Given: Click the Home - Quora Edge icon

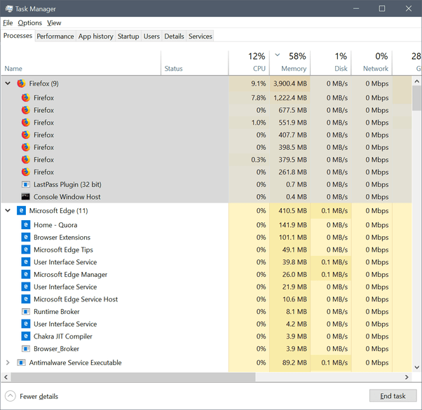Looking at the screenshot, I should [25, 225].
